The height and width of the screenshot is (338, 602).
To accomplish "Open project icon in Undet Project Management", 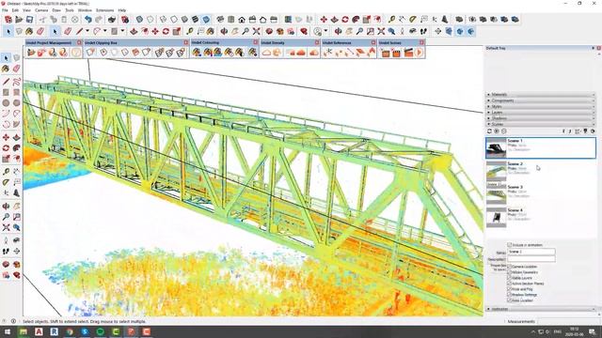I will coord(31,53).
